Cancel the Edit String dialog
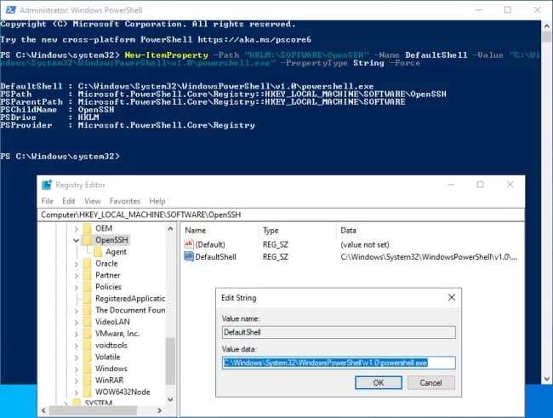The image size is (553, 418). (431, 383)
